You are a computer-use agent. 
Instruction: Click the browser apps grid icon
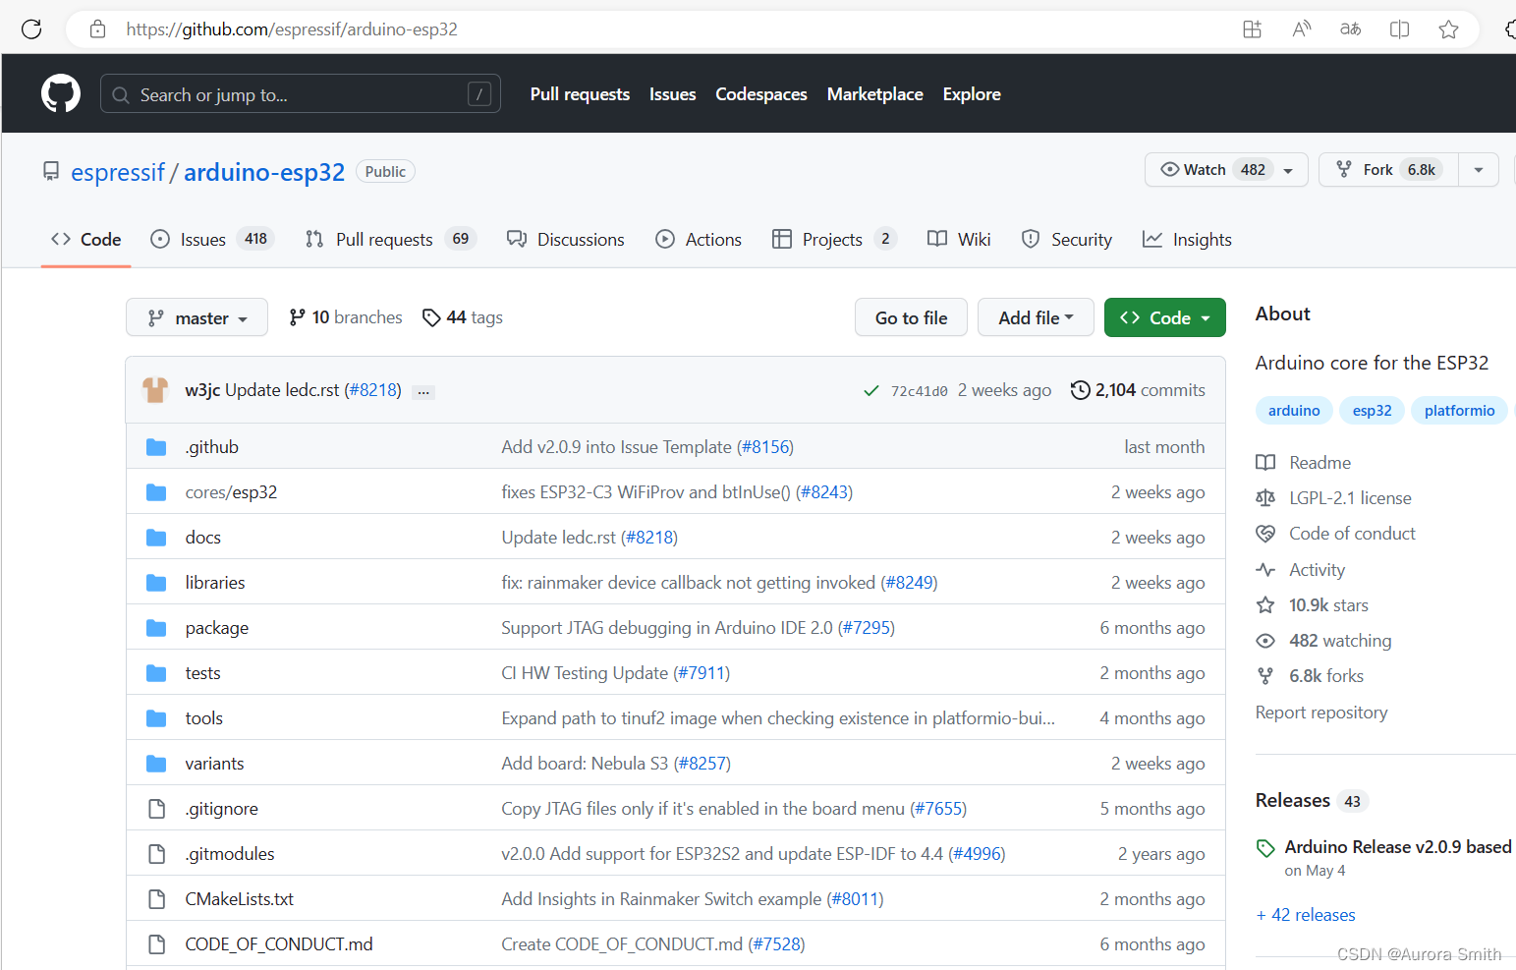click(x=1252, y=29)
